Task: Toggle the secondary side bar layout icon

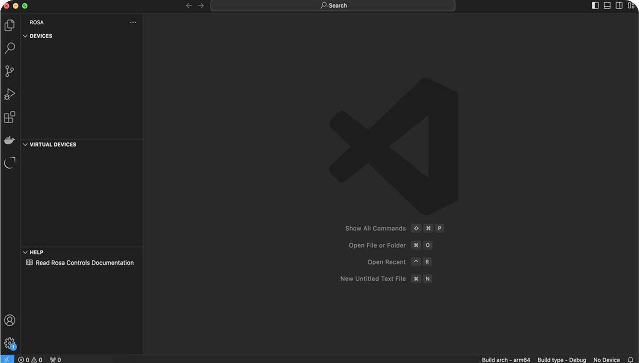Action: point(619,5)
